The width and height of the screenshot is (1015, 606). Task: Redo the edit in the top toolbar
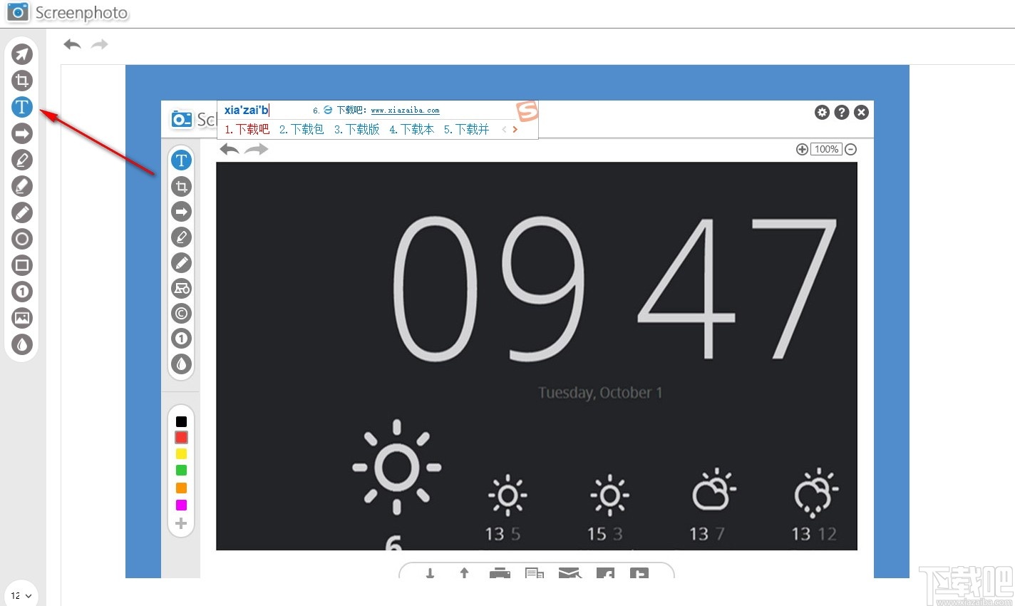point(100,44)
